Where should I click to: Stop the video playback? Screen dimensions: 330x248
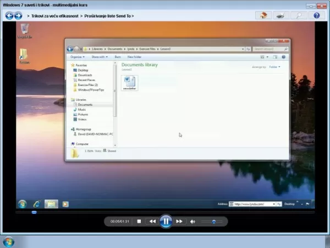(139, 222)
